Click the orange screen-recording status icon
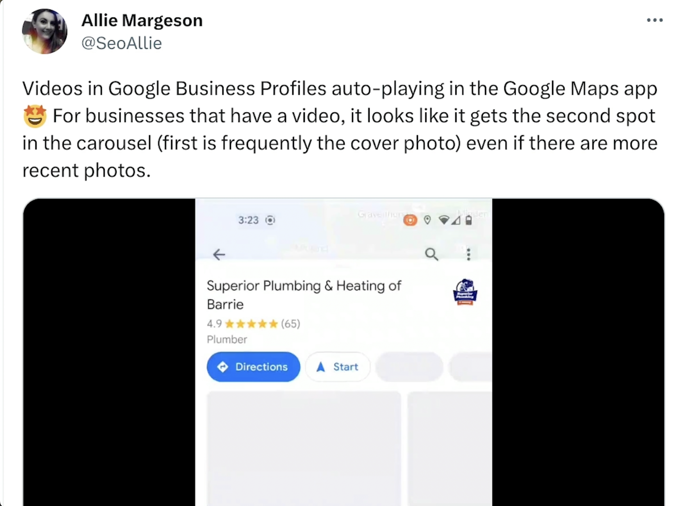 coord(410,220)
